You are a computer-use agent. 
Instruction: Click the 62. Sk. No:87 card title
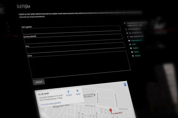pos(44,94)
